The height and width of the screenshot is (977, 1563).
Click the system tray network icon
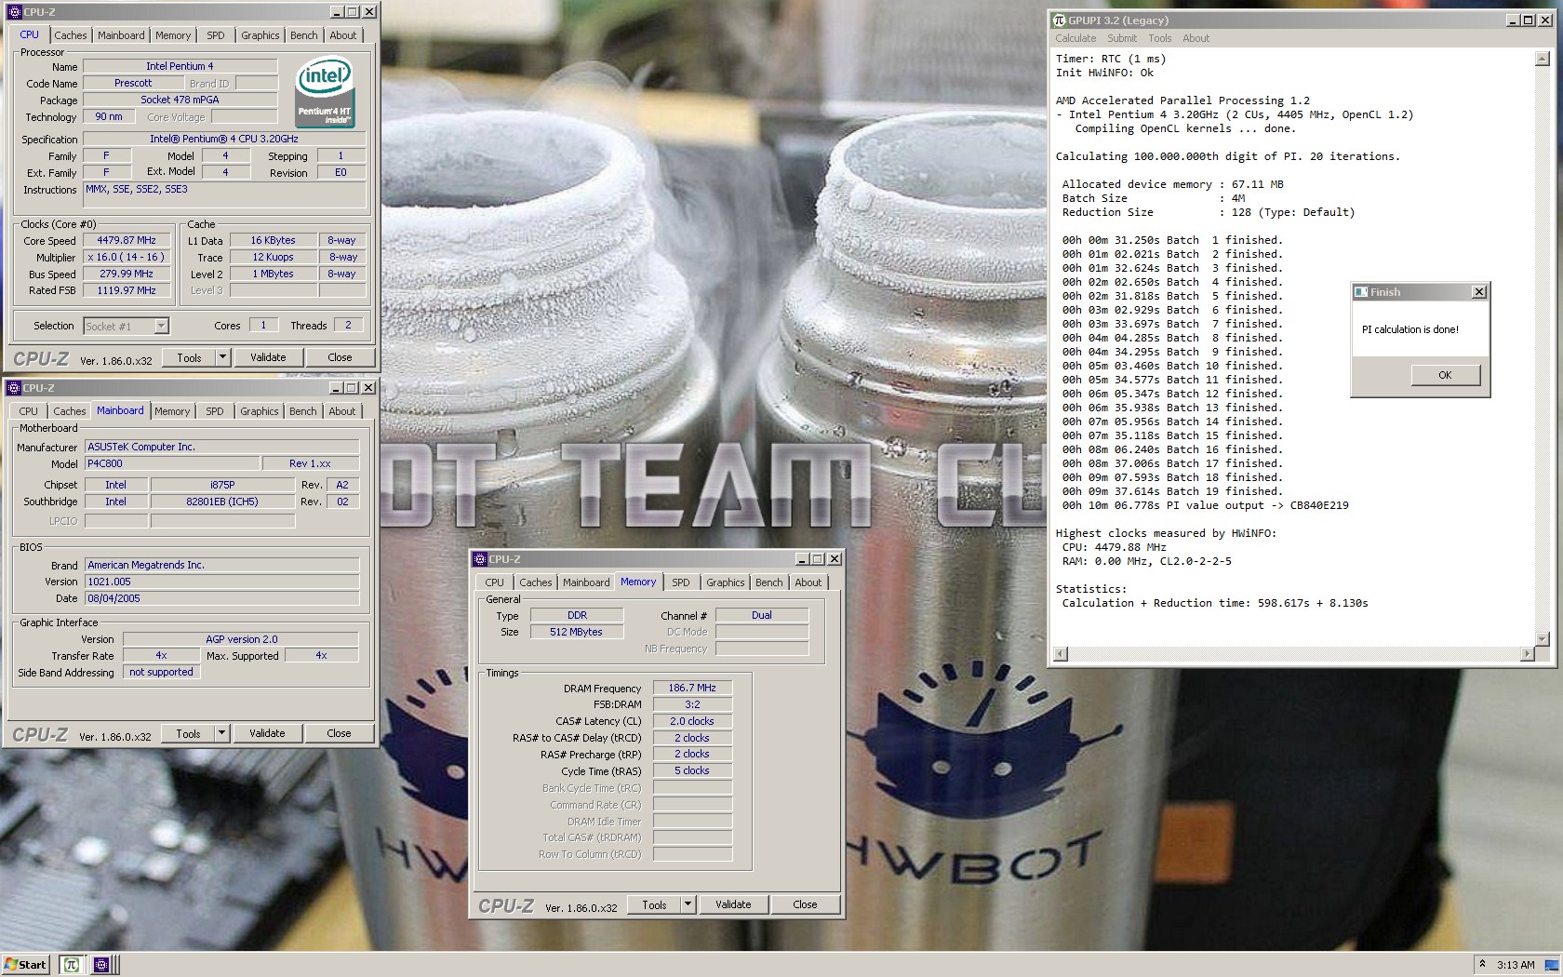pyautogui.click(x=1550, y=965)
